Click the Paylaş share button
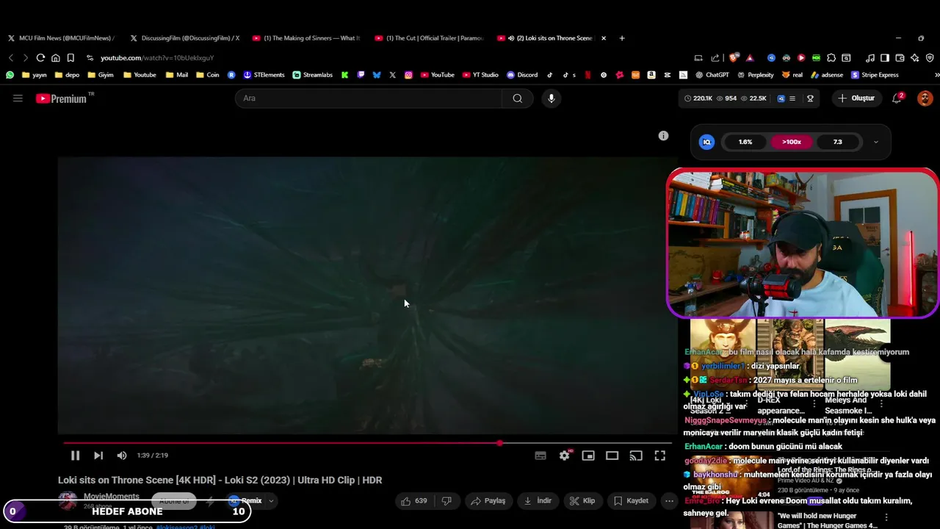 (x=488, y=501)
